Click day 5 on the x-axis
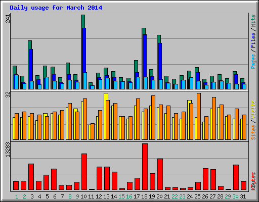This screenshot has width=259, height=202. pyautogui.click(x=47, y=196)
